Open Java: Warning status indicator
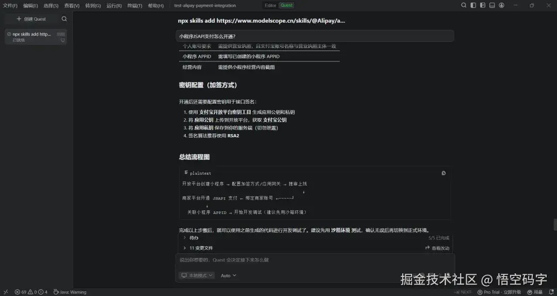 pyautogui.click(x=70, y=292)
